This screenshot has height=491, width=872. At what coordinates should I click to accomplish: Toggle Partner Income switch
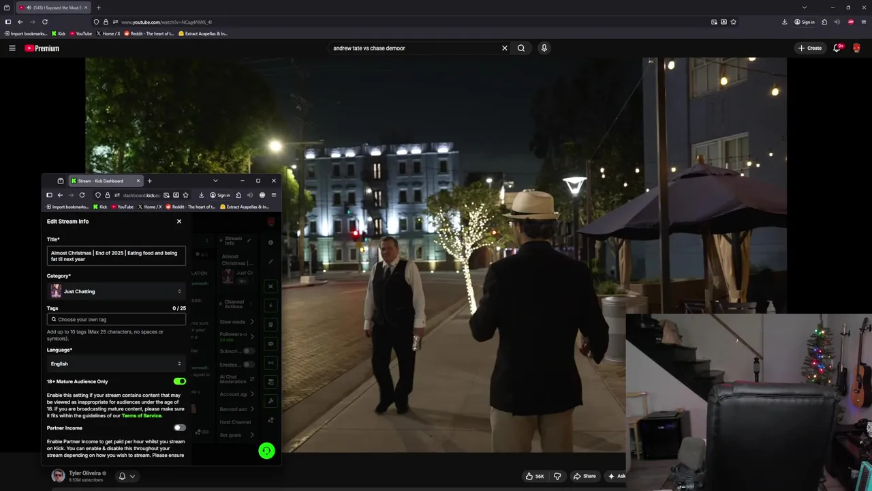(179, 428)
